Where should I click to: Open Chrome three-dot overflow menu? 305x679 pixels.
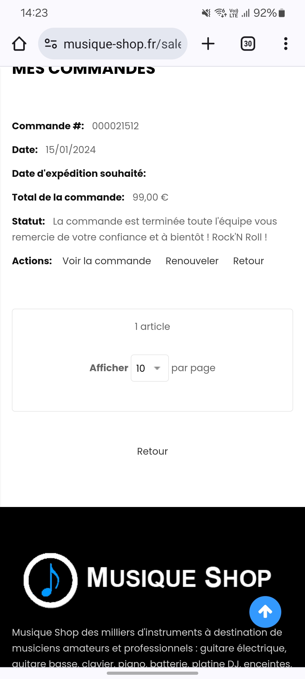pyautogui.click(x=286, y=44)
